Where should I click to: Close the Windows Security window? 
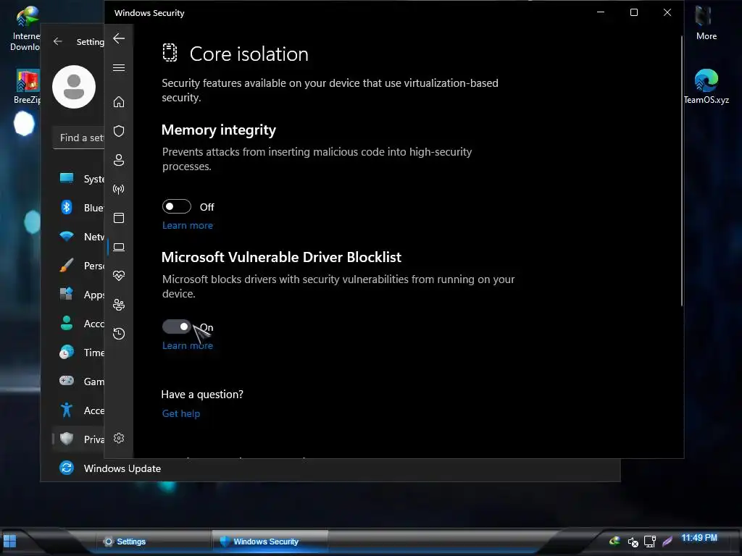[x=667, y=12]
